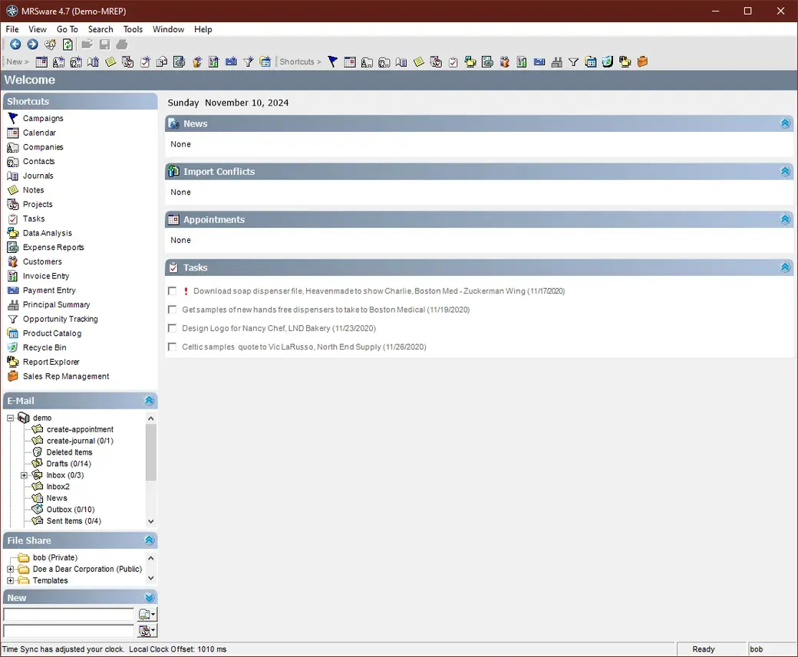Click the Calendar icon in Shortcuts toolbar
Viewport: 798px width, 657px height.
coord(350,62)
